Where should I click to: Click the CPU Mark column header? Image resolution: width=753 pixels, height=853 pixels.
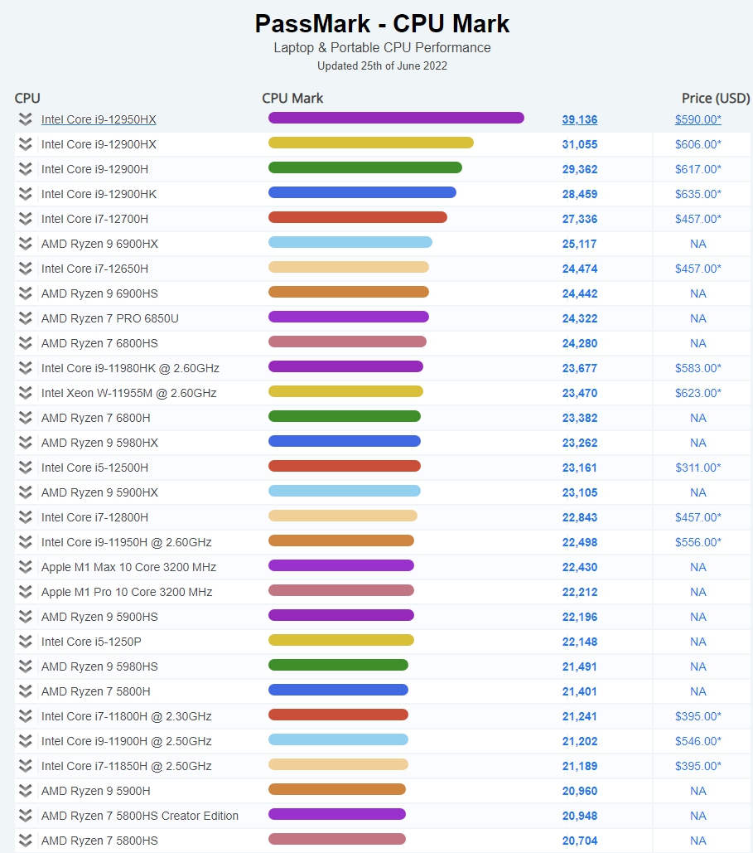(x=292, y=98)
